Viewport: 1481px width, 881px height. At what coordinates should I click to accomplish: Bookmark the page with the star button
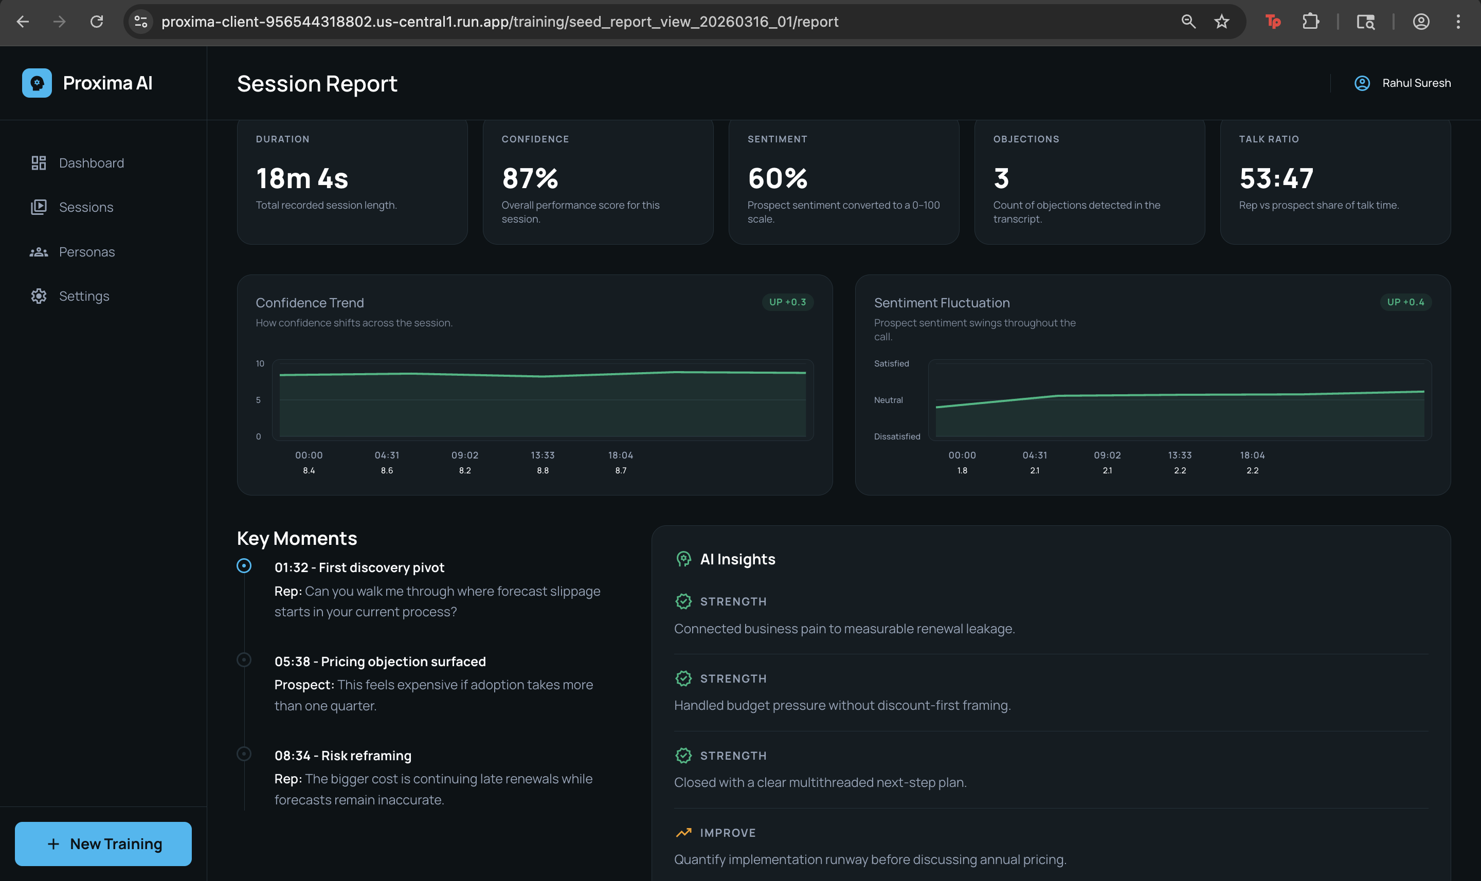pos(1221,22)
